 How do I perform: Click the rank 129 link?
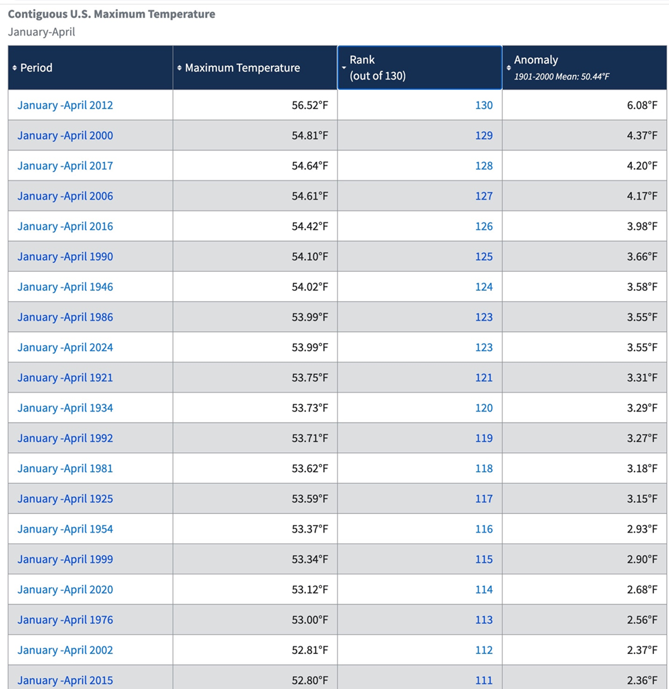(484, 135)
